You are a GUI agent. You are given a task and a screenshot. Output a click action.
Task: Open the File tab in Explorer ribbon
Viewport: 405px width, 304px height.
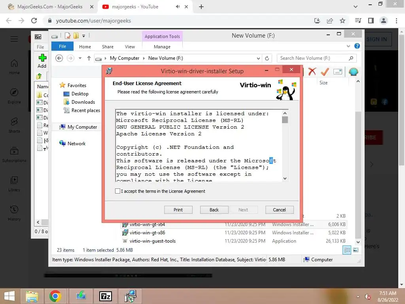[x=62, y=46]
